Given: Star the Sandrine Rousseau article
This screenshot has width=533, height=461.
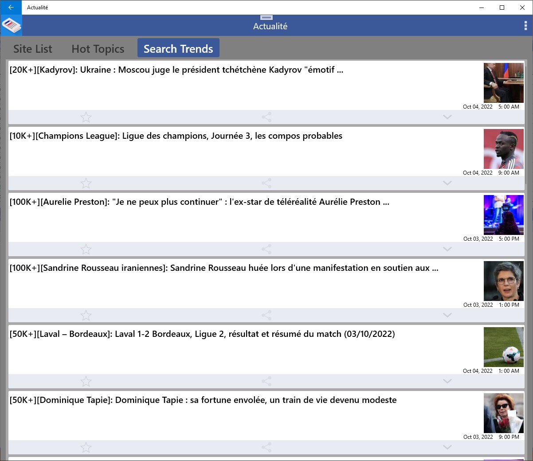Looking at the screenshot, I should pos(86,315).
